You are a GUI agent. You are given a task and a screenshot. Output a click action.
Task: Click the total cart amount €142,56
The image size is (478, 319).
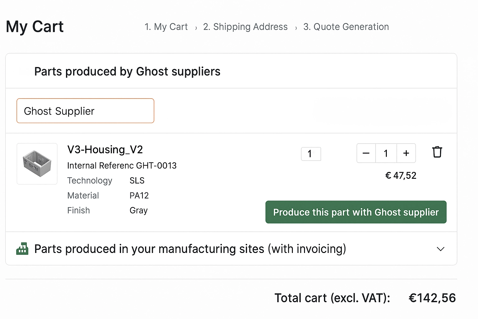pyautogui.click(x=432, y=298)
